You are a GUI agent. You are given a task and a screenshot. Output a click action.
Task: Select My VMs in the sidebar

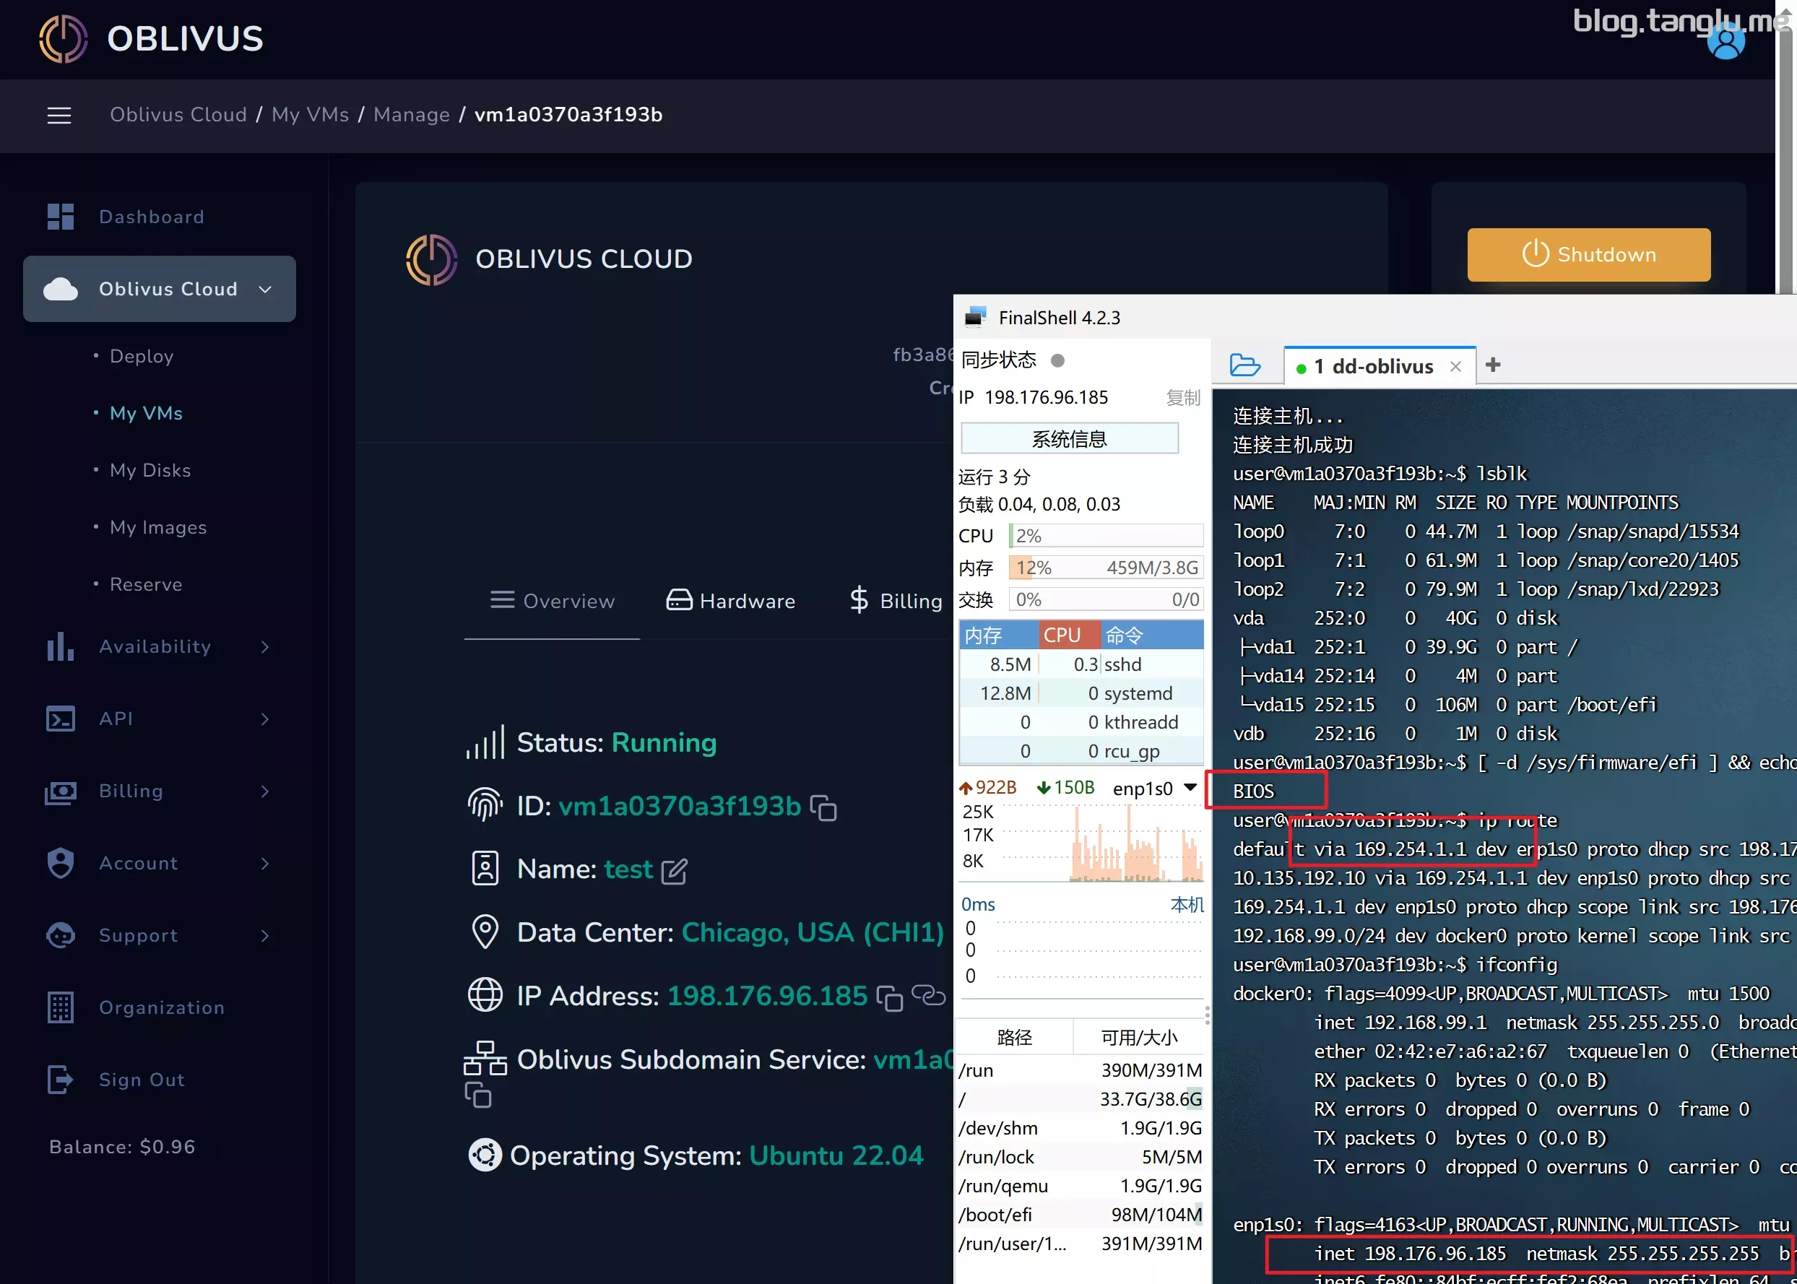point(146,413)
